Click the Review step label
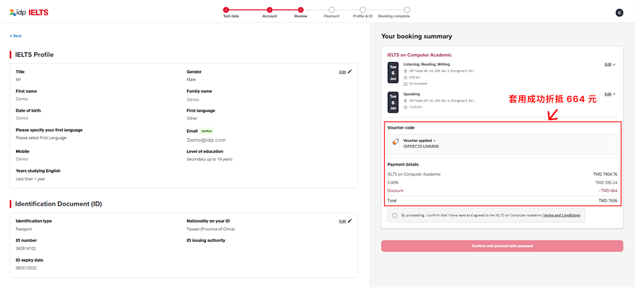The image size is (636, 288). (301, 16)
